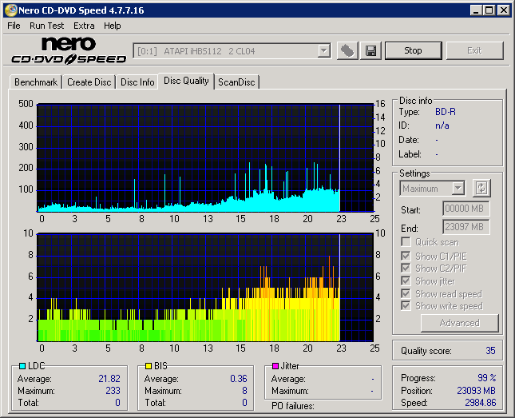Image resolution: width=515 pixels, height=418 pixels.
Task: Maximize the Nero CD-DVD Speed window
Action: point(489,10)
